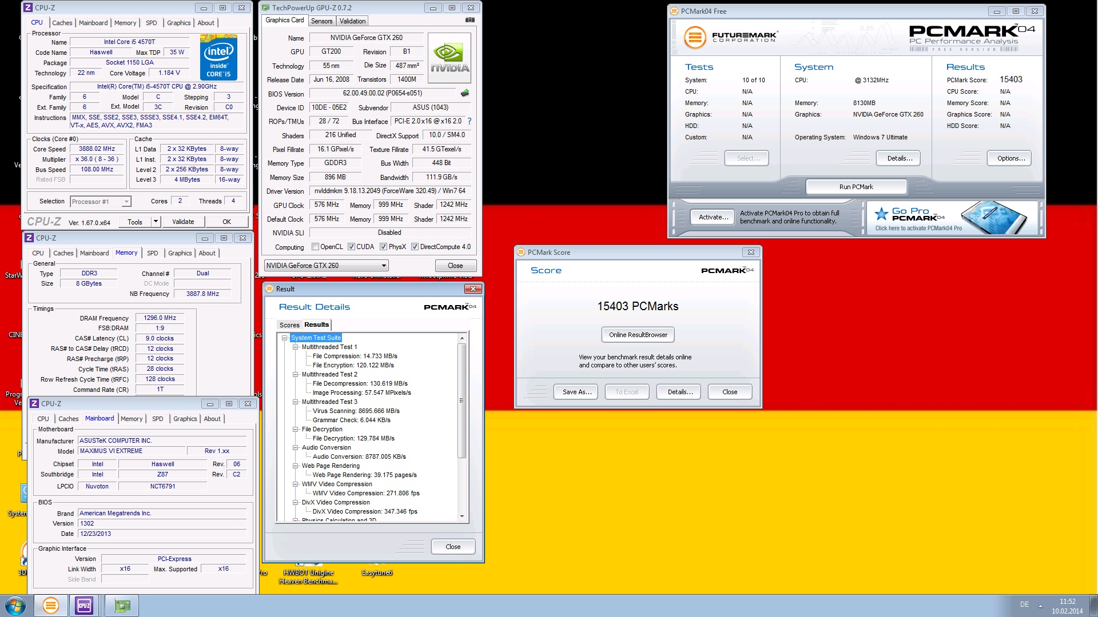Click 'Virus Scanning: 8695.666 MB/s' result row
Viewport: 1098px width, 617px height.
click(356, 411)
